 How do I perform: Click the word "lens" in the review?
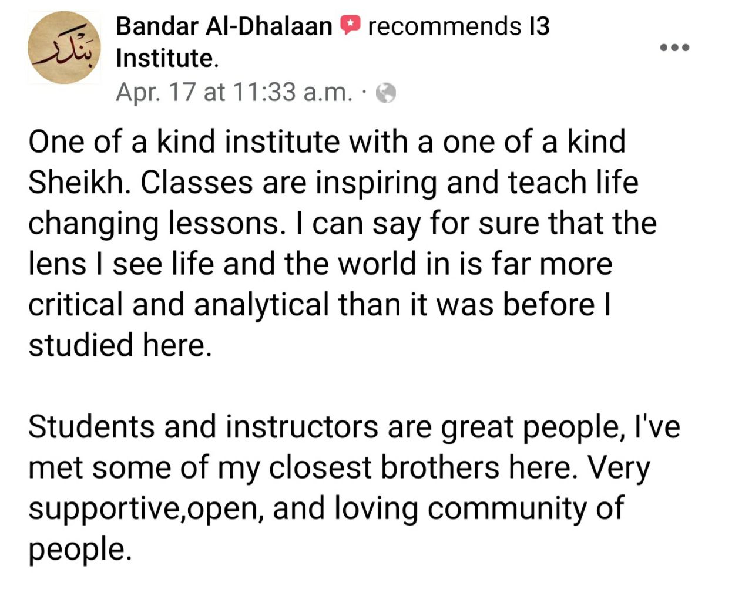click(57, 264)
